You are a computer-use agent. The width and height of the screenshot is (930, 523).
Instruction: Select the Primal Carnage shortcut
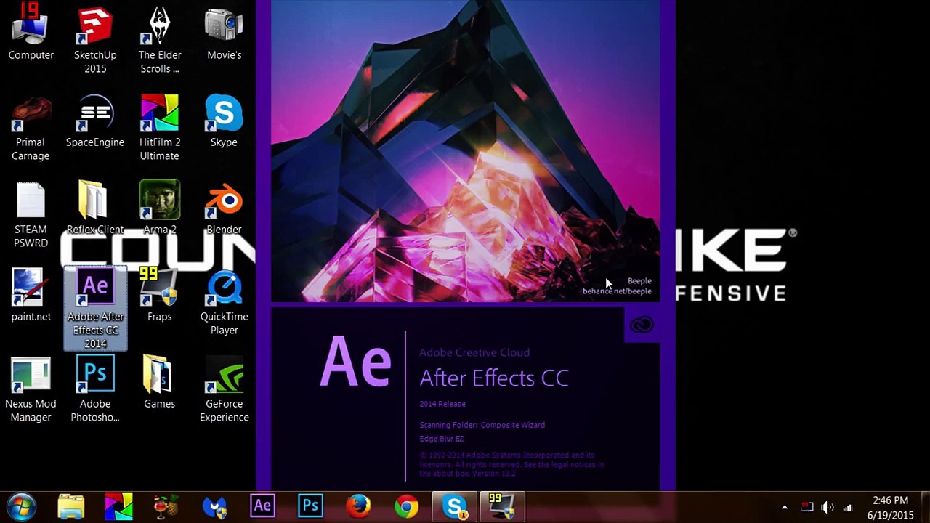(x=31, y=127)
